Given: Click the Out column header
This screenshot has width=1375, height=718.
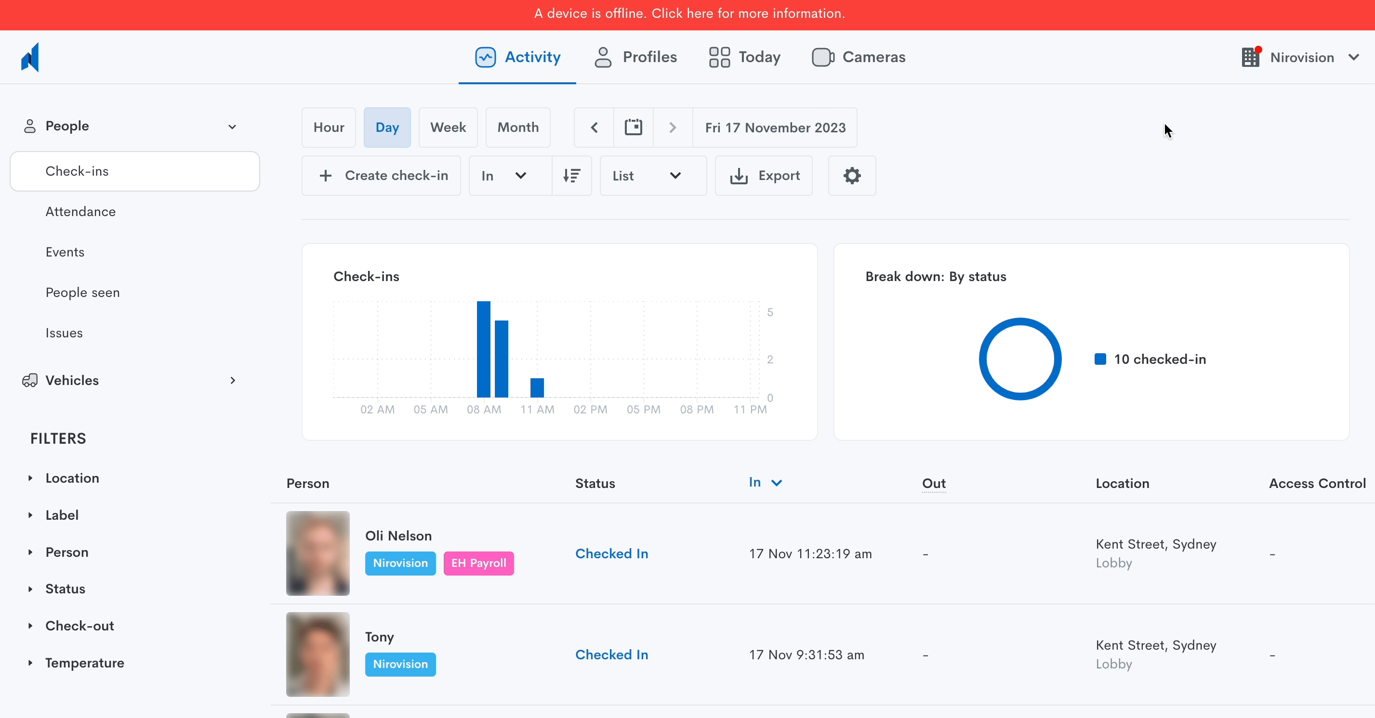Looking at the screenshot, I should point(934,484).
